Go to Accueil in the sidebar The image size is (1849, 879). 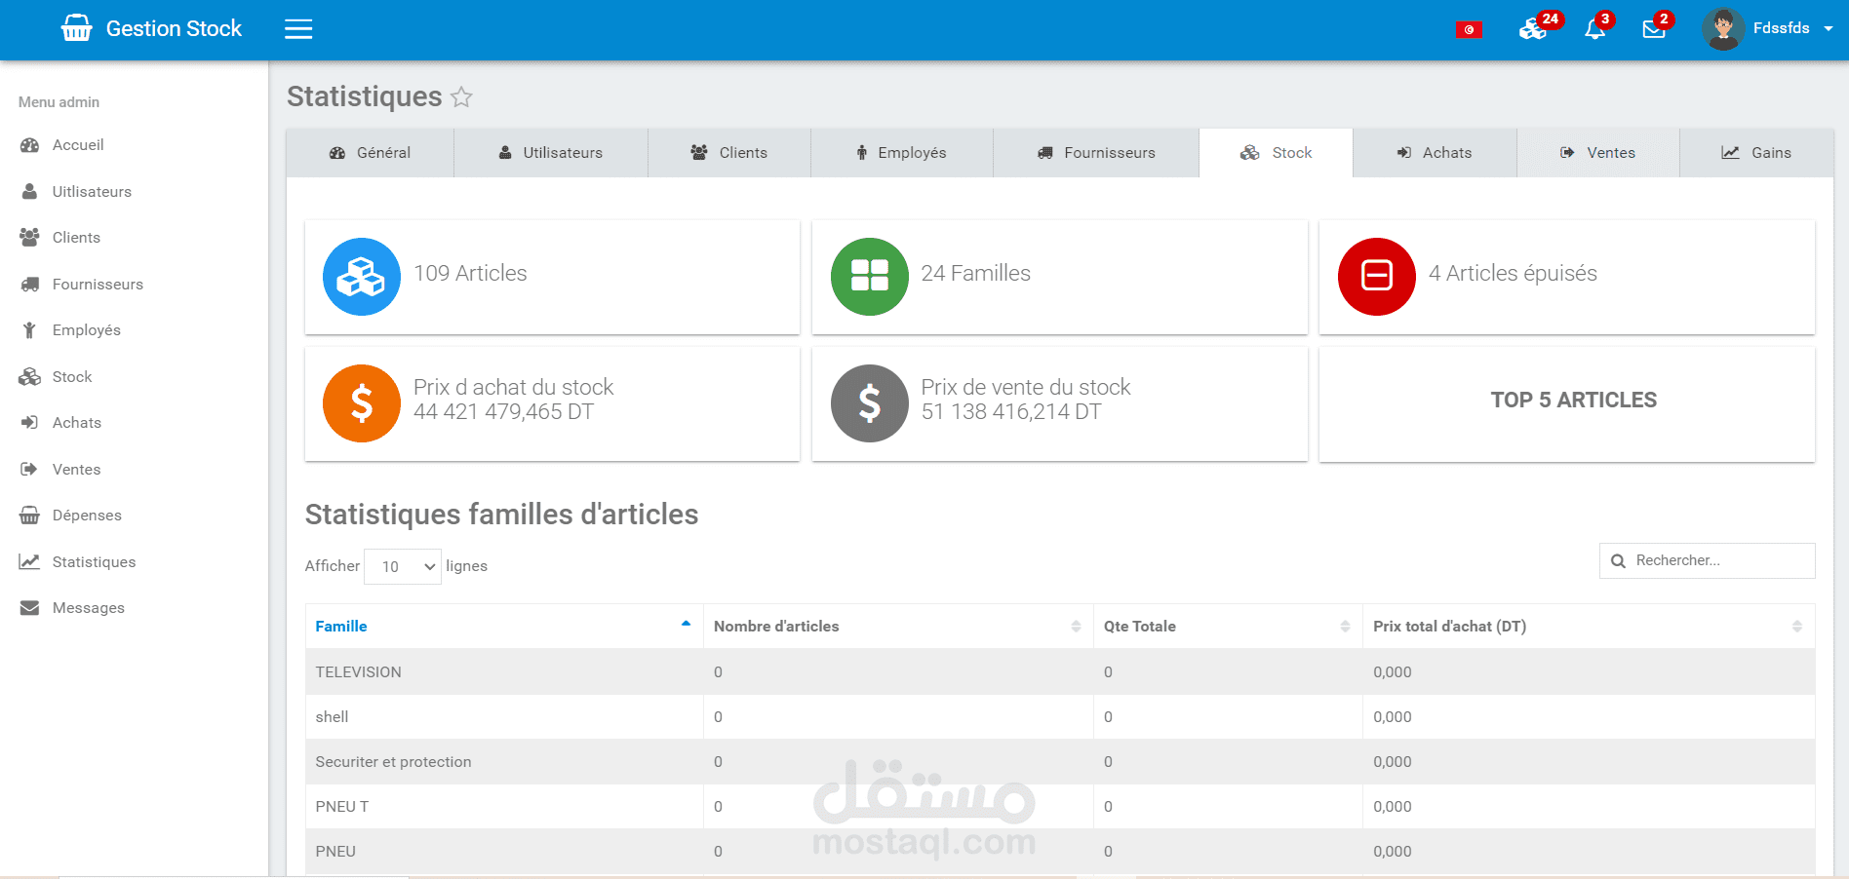pos(78,145)
